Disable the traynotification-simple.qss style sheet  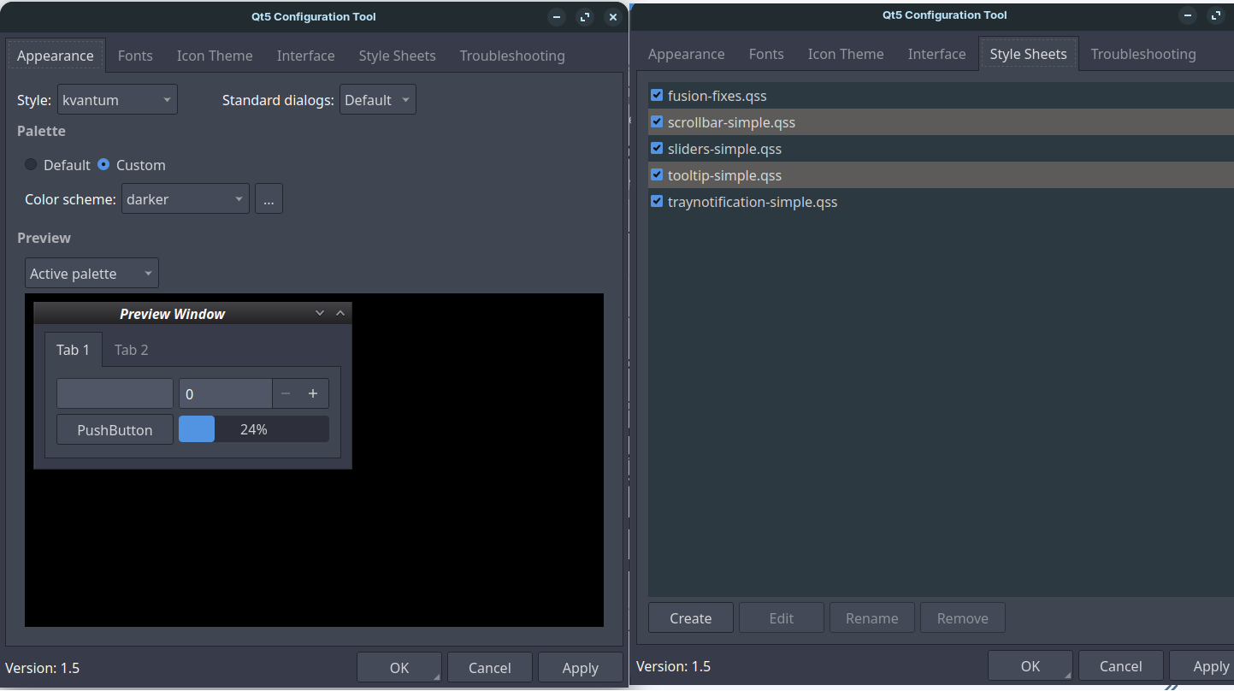coord(657,202)
